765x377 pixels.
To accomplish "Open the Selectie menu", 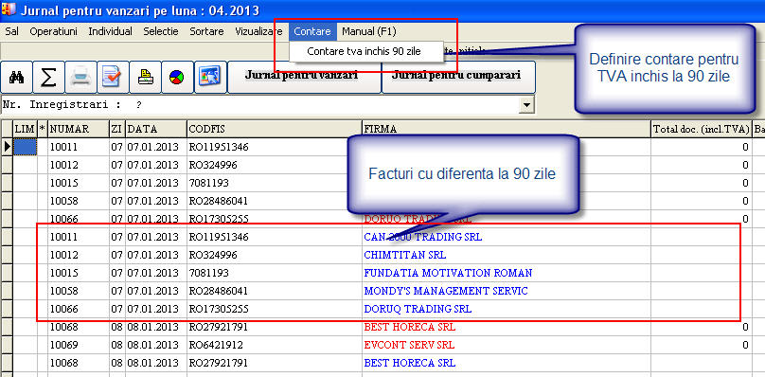I will tap(161, 32).
